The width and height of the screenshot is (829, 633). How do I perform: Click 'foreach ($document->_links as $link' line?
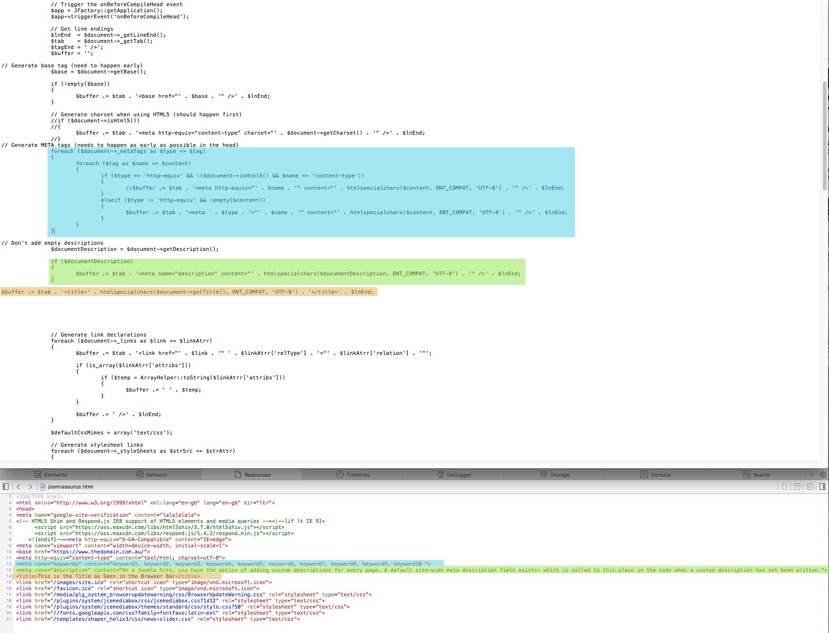[x=131, y=341]
